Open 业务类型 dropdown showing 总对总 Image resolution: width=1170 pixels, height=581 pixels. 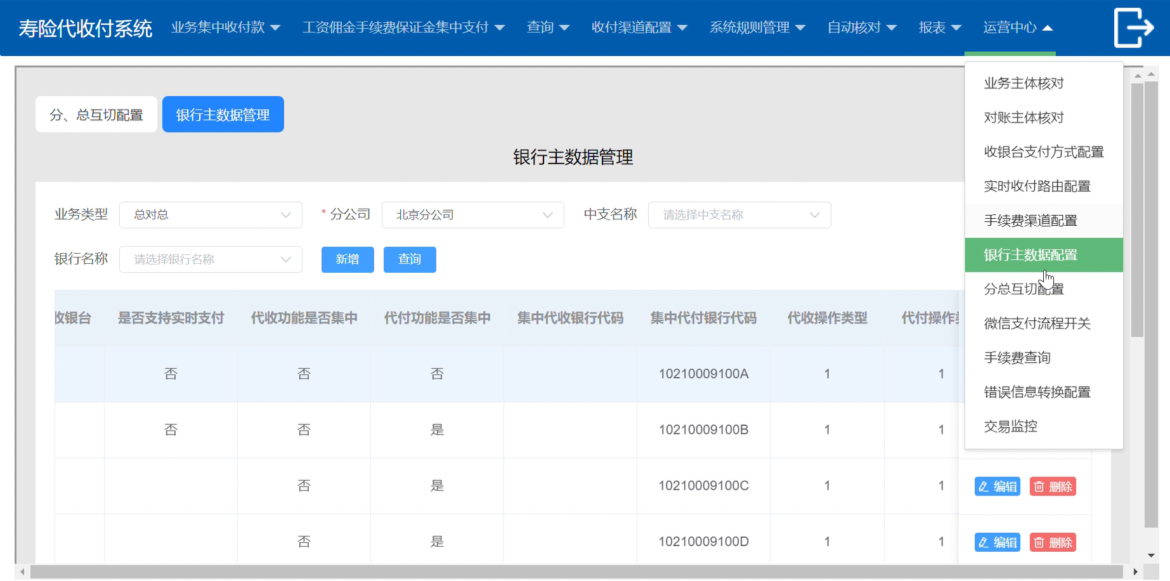[211, 215]
